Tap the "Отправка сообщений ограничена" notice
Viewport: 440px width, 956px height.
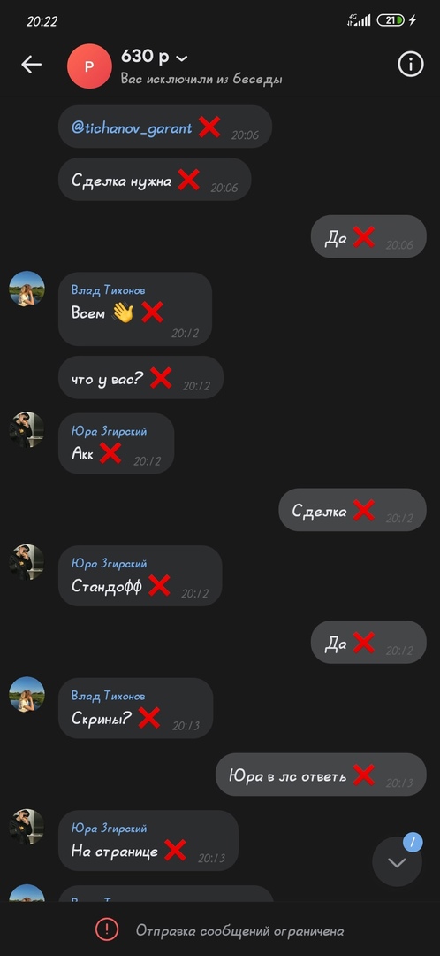coord(239,930)
